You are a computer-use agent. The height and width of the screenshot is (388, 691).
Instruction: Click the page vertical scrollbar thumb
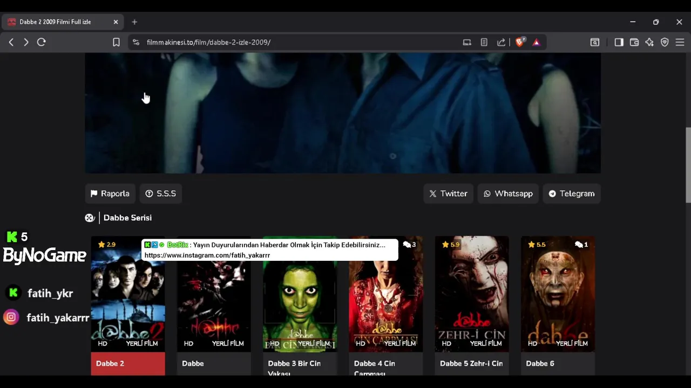coord(688,165)
